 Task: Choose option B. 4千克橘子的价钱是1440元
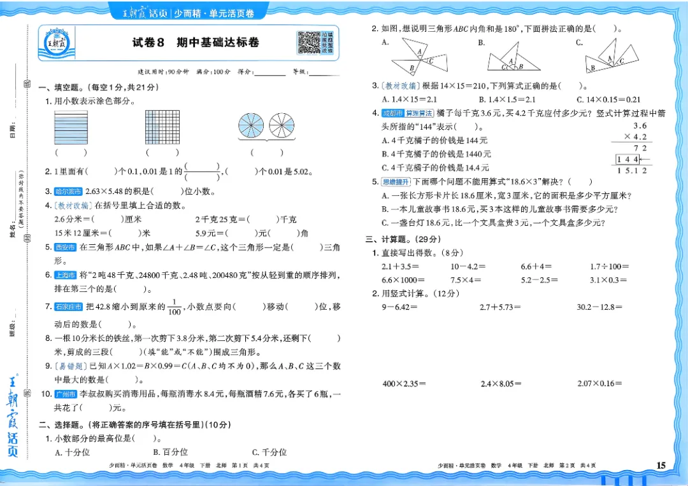[436, 154]
